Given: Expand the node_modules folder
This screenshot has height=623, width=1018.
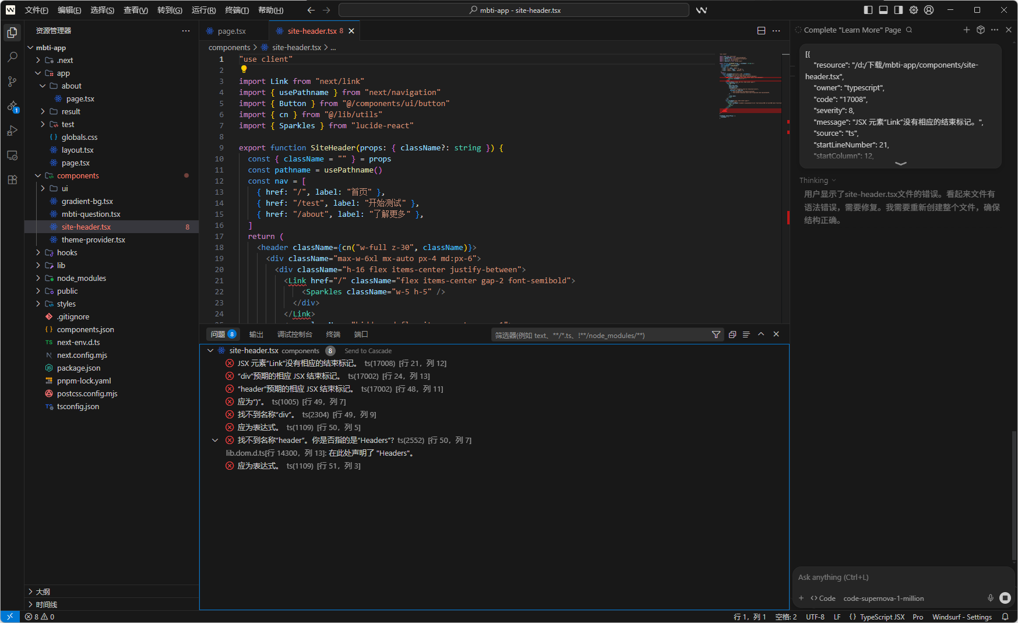Looking at the screenshot, I should (x=81, y=278).
